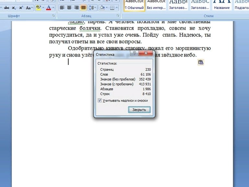Image resolution: width=249 pixels, height=187 pixels.
Task: Expand the line spacing dropdown
Action: [x=92, y=7]
